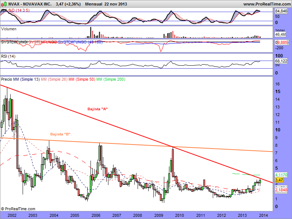Screen dimensions: 292x219
Task: Click the RSI value 68,122
Action: point(281,61)
